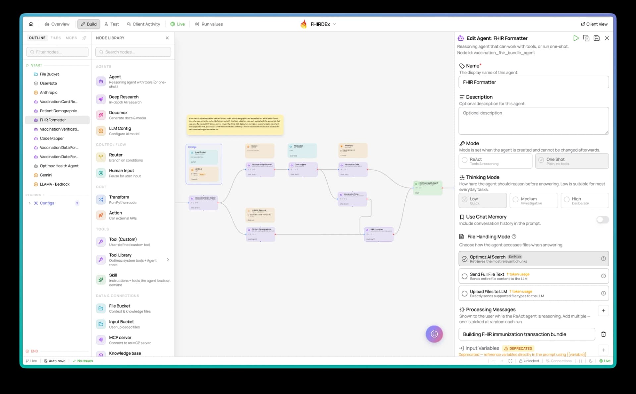Viewport: 636px width, 394px height.
Task: Switch to the Overview tab
Action: [57, 24]
